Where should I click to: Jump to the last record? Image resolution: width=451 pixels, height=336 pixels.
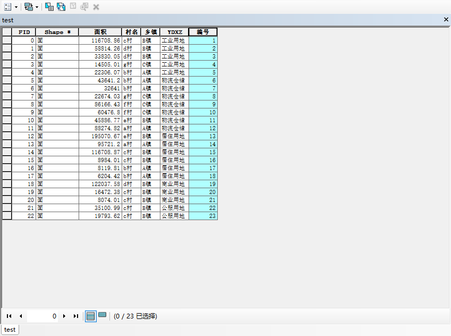pos(75,316)
